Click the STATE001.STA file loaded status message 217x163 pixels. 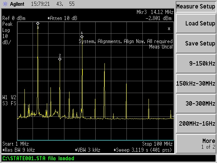pos(38,158)
